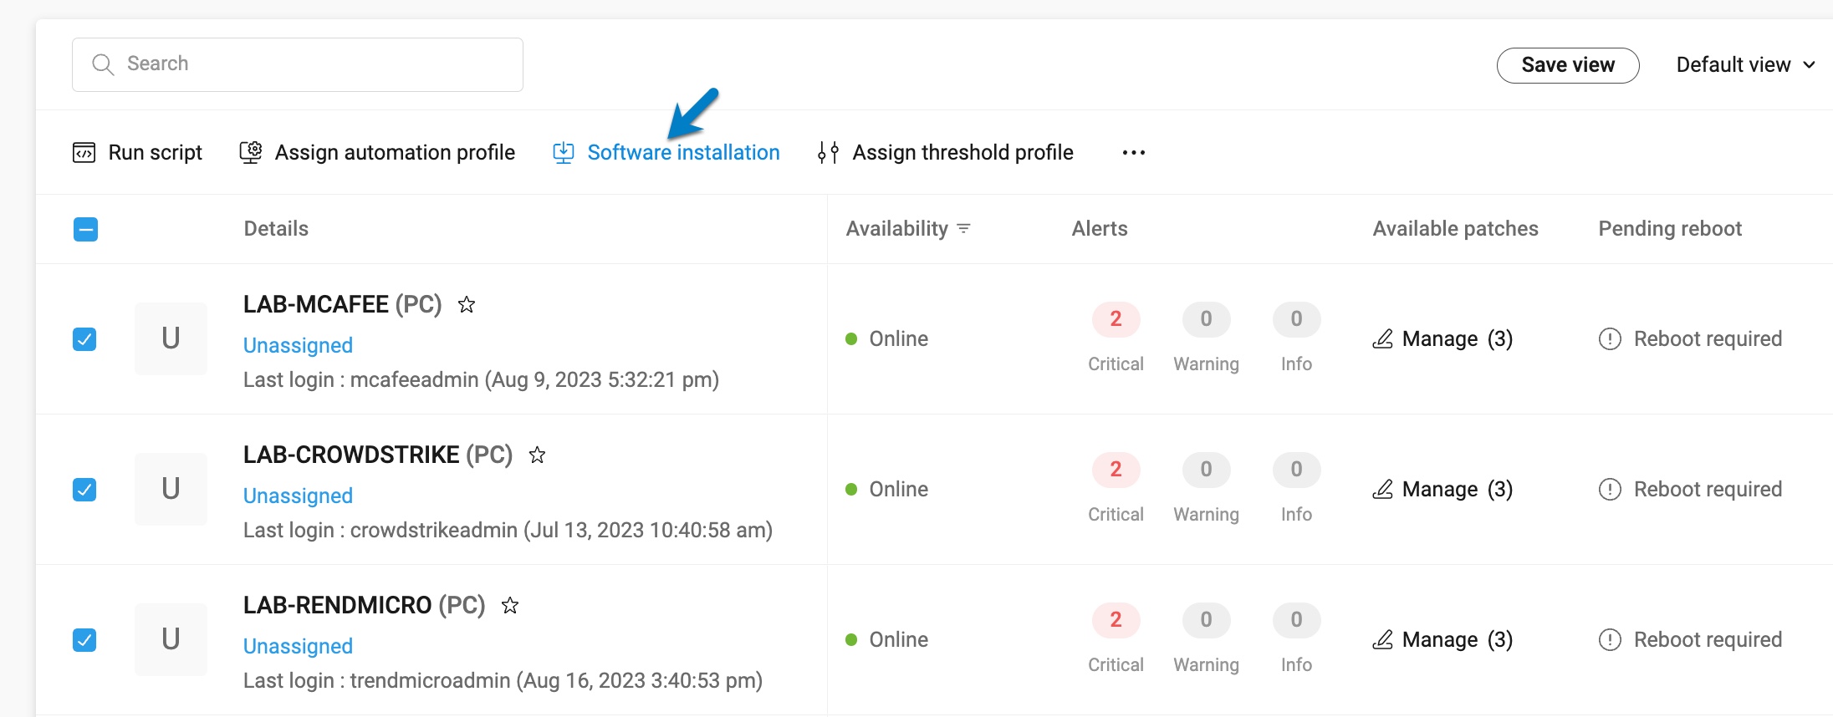Expand the Default view dropdown
1833x717 pixels.
(1745, 65)
